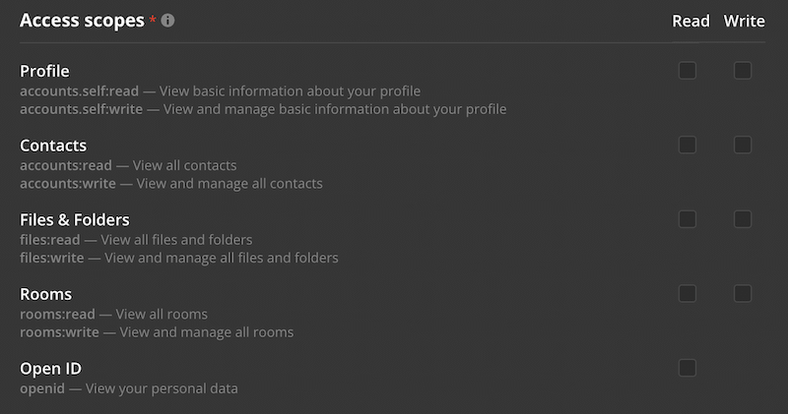Screen dimensions: 788x414
Task: Click the Contacts section title
Action: (x=53, y=146)
